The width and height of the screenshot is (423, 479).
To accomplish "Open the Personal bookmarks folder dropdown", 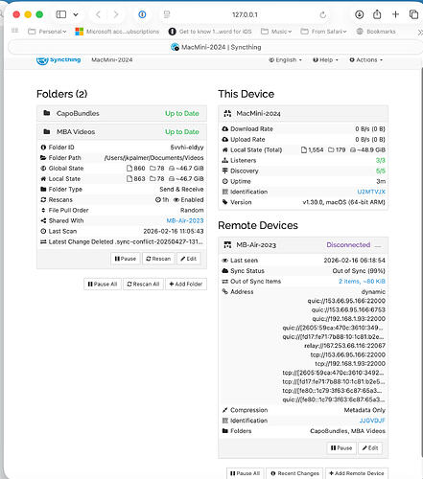I will pyautogui.click(x=47, y=32).
